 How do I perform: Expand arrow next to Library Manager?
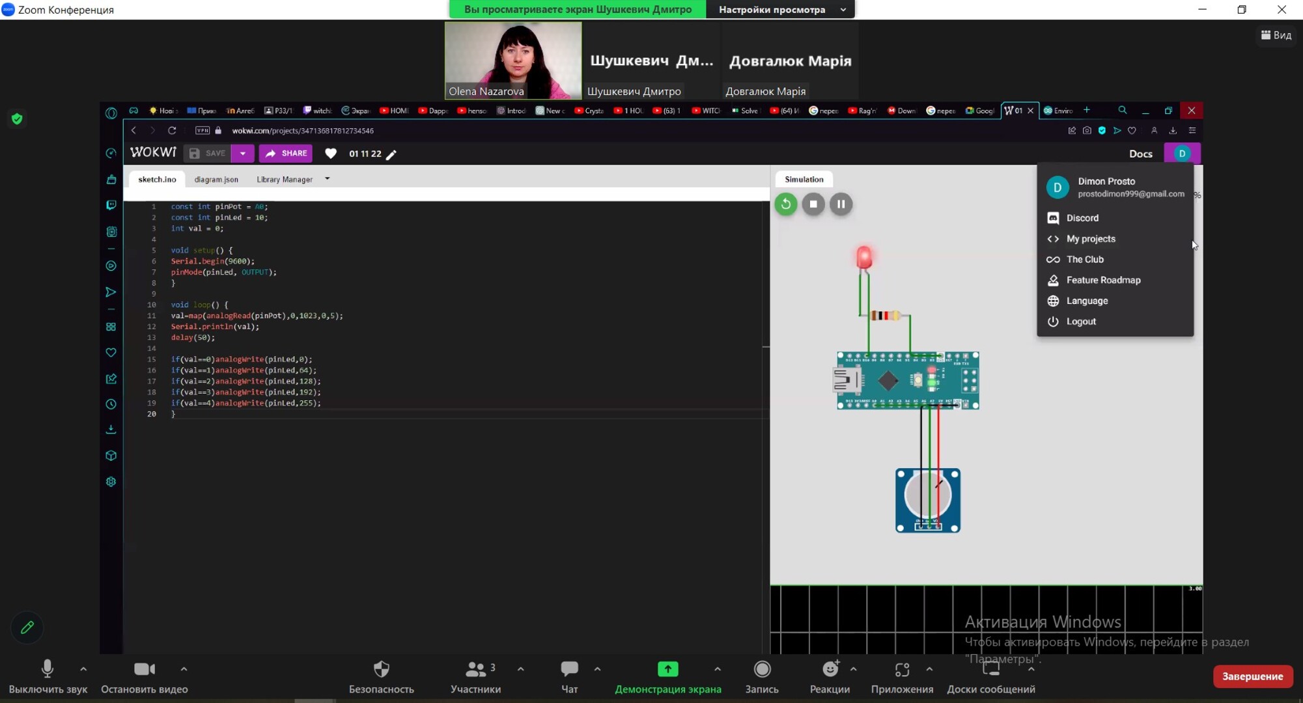(327, 179)
